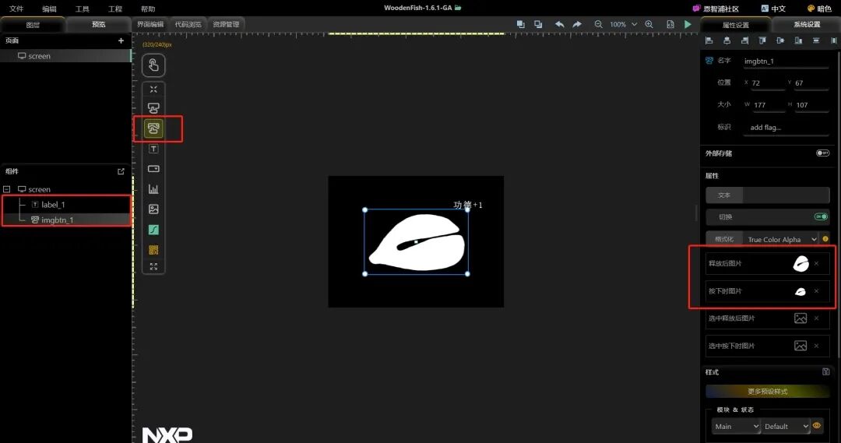Zoom in on the canvas

coord(649,24)
